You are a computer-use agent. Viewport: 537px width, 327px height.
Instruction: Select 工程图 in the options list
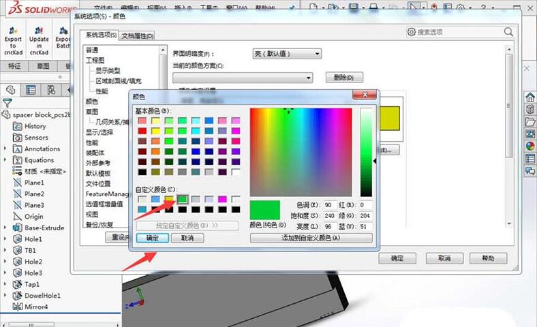pos(95,60)
